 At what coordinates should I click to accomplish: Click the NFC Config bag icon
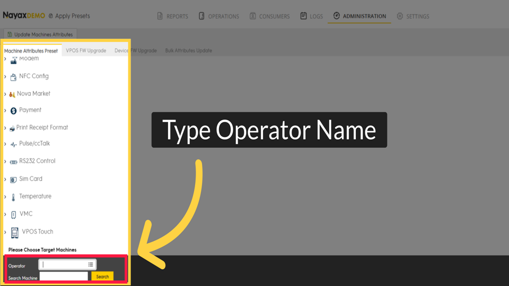pos(13,77)
